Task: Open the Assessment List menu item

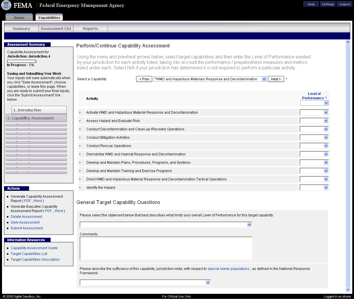Action: pyautogui.click(x=56, y=29)
